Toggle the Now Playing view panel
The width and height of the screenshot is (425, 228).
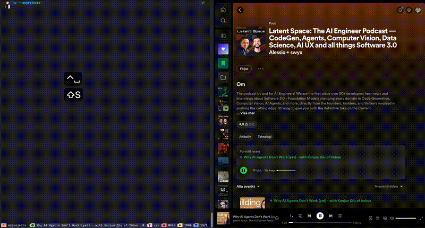pos(370,218)
